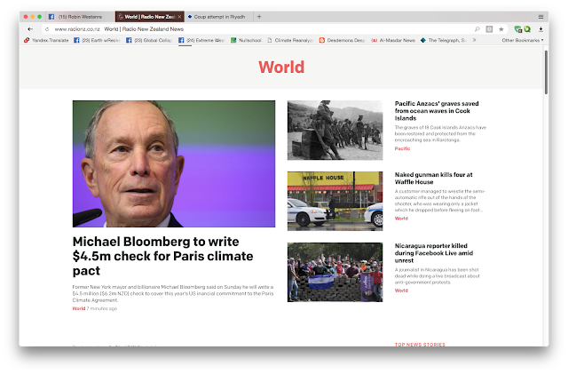Click the Waffle House story summary text

point(439,200)
